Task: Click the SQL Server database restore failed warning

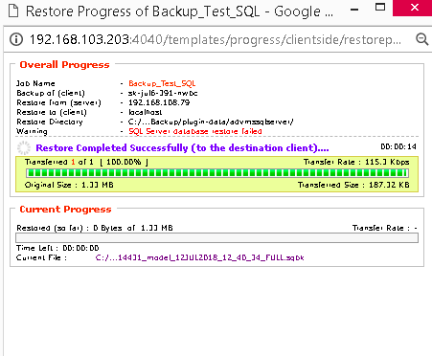Action: (x=195, y=131)
